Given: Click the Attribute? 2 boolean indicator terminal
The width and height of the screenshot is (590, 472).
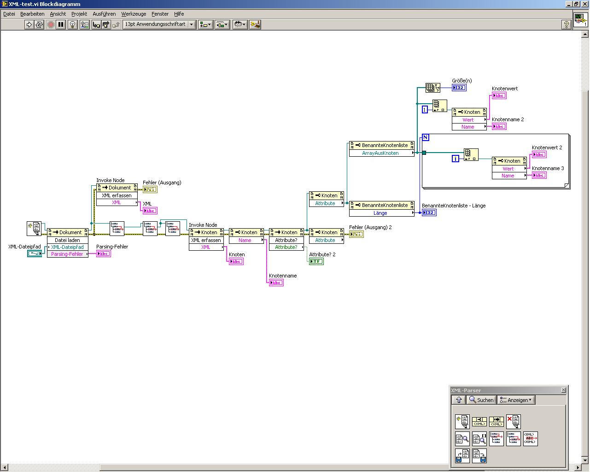Looking at the screenshot, I should 316,261.
